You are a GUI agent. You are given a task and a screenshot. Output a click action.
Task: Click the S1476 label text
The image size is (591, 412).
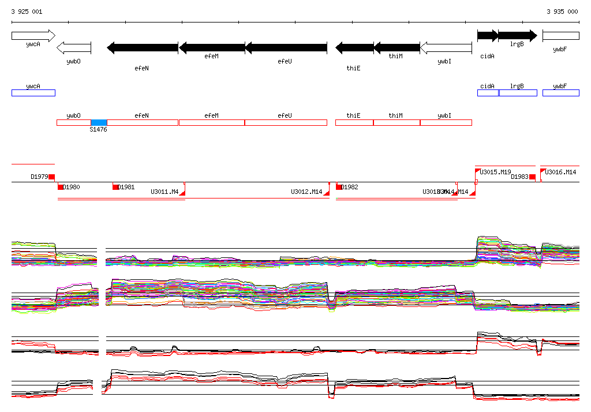pos(98,129)
